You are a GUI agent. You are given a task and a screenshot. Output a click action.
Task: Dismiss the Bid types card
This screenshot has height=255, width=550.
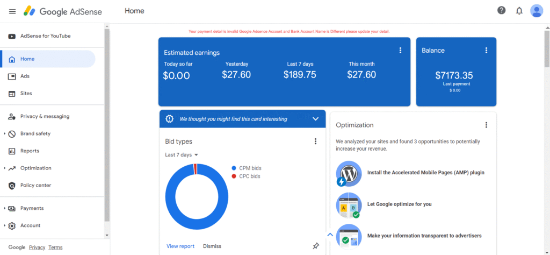tap(212, 246)
